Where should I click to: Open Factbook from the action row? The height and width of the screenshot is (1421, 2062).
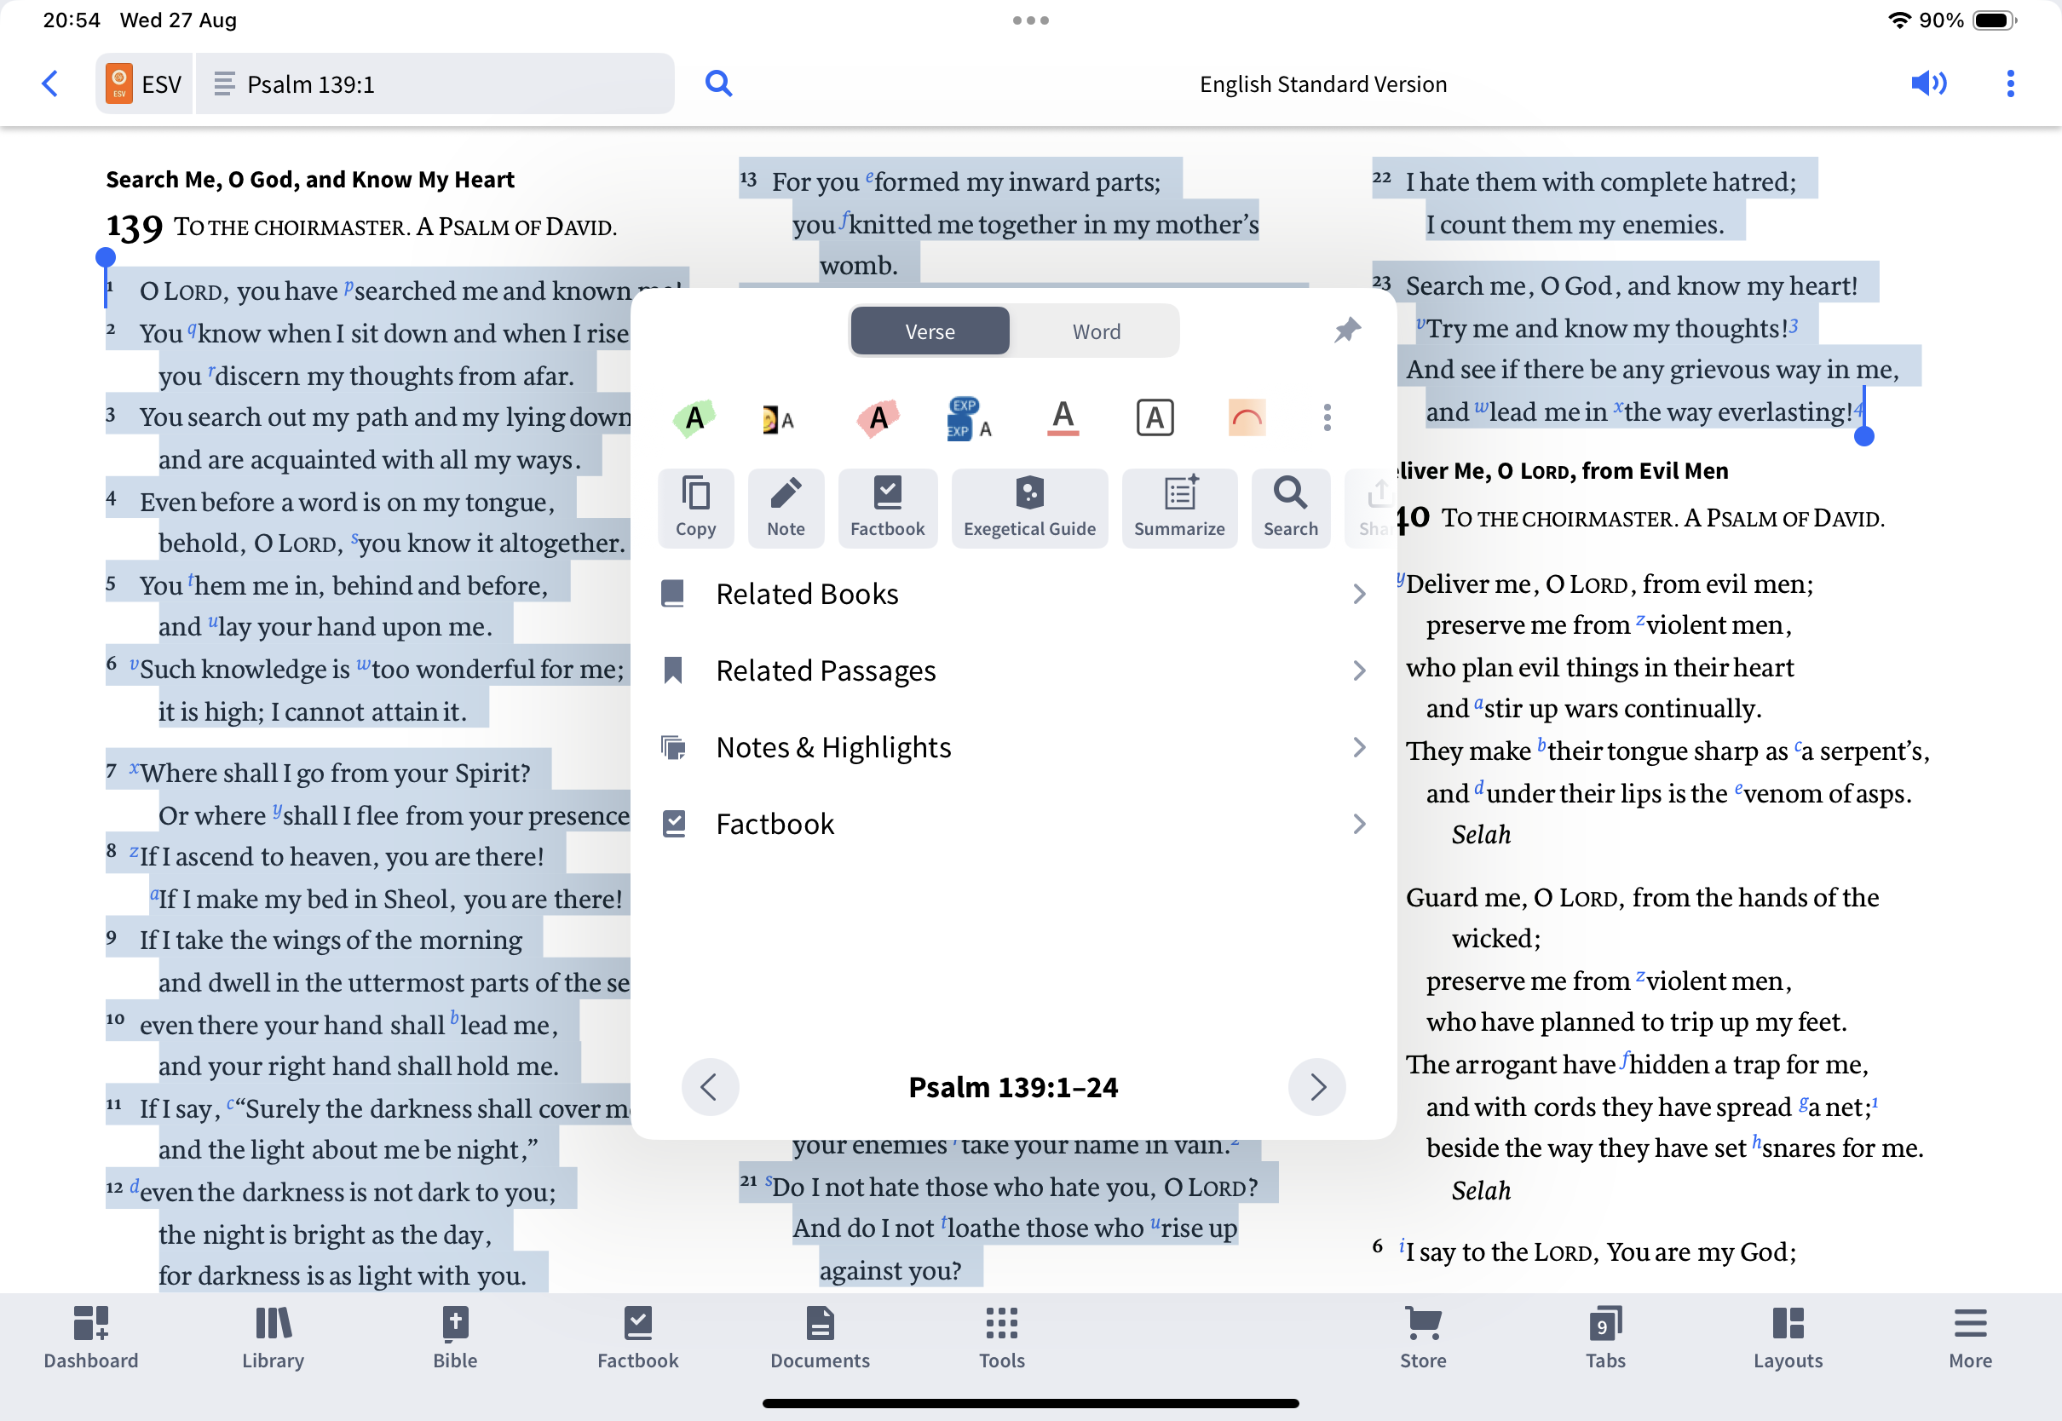click(x=888, y=508)
